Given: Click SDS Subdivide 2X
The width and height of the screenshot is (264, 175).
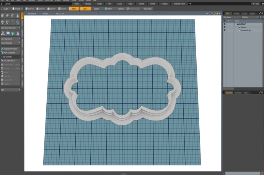Looking at the screenshot, I should [10, 61].
